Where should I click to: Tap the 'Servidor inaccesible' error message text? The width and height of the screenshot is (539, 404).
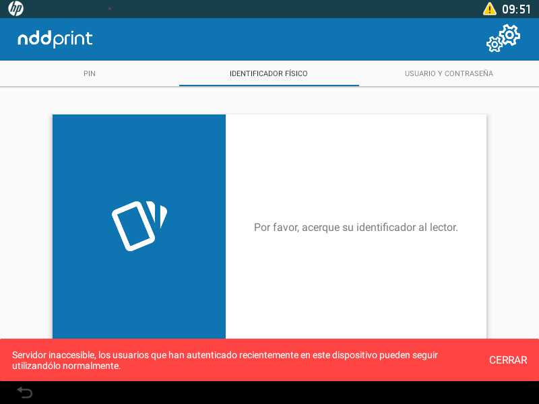225,360
